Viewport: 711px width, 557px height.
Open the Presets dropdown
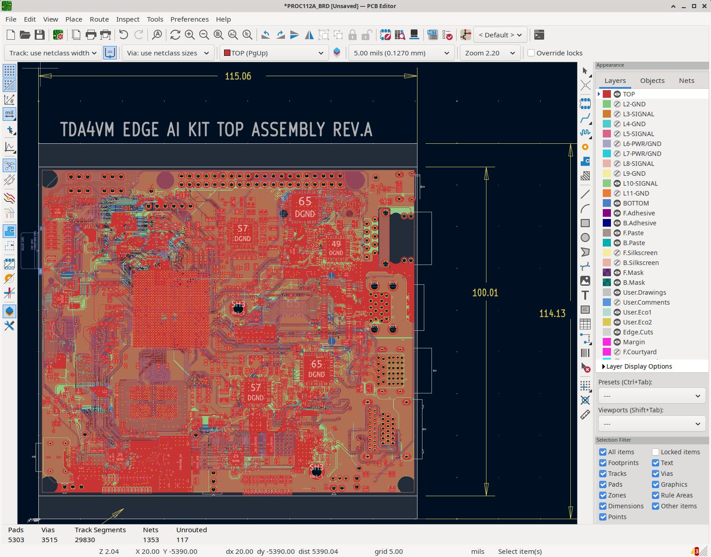coord(651,396)
